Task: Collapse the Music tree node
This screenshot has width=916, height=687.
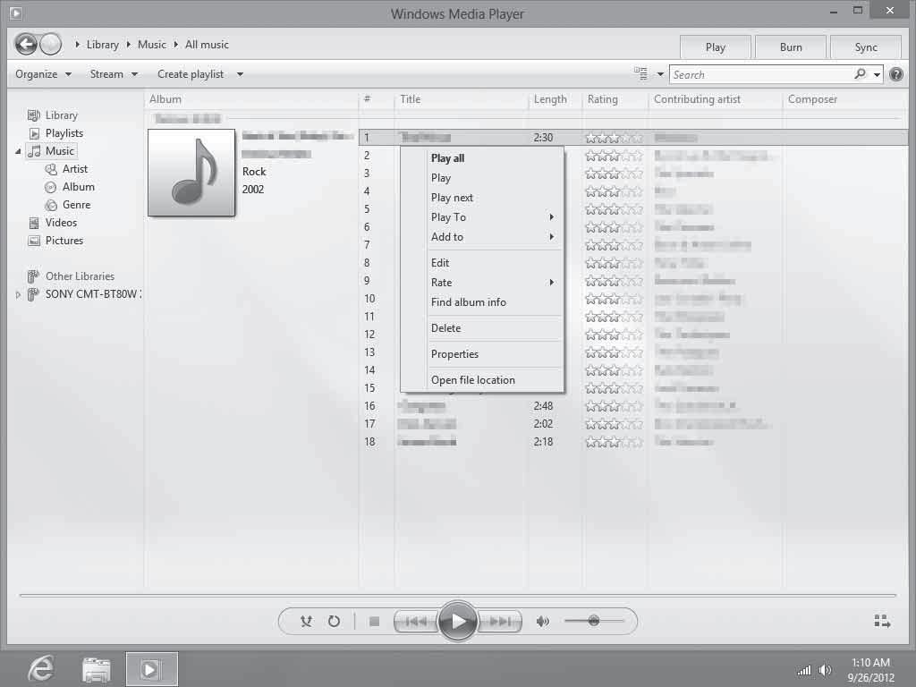Action: click(x=18, y=151)
